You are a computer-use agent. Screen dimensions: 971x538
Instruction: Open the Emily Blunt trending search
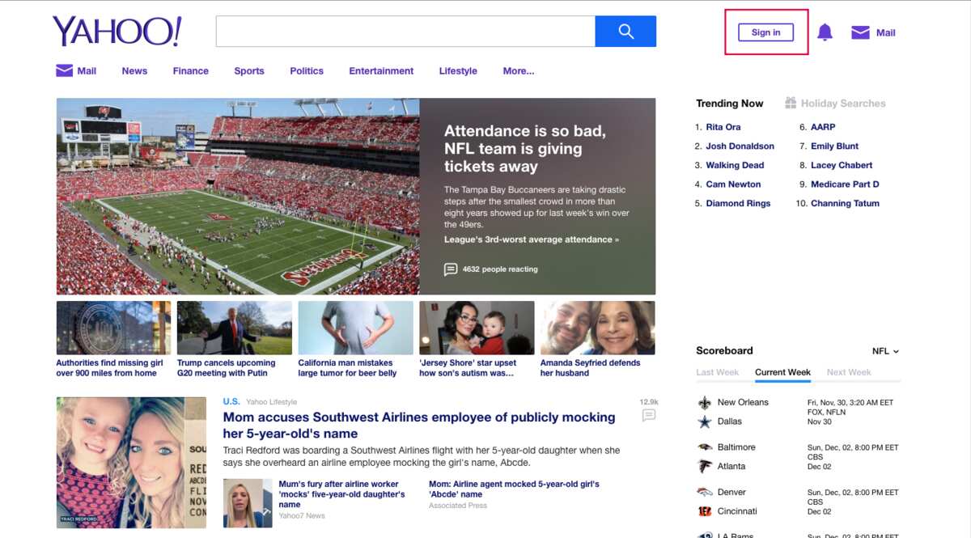835,146
